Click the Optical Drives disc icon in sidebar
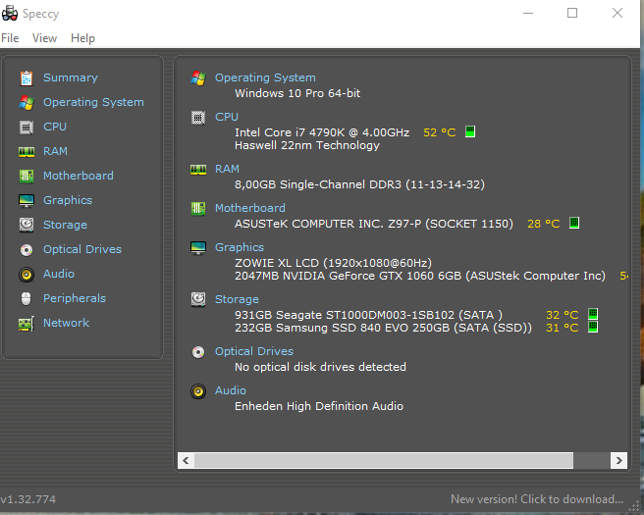Image resolution: width=644 pixels, height=515 pixels. (27, 249)
